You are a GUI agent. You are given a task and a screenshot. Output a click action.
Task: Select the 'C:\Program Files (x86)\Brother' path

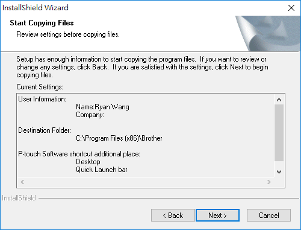[119, 138]
